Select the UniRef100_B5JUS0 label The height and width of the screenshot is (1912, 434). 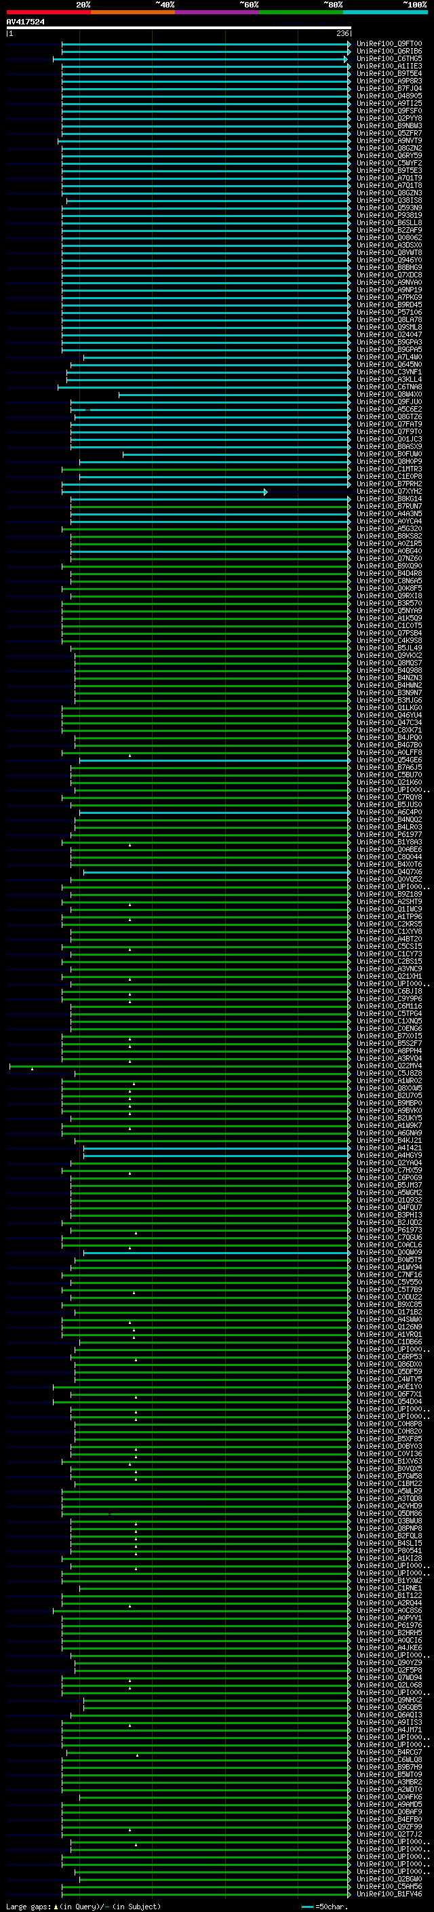coord(389,804)
